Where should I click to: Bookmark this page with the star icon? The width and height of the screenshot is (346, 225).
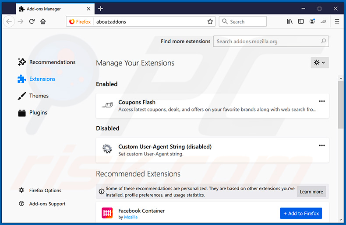pos(210,21)
